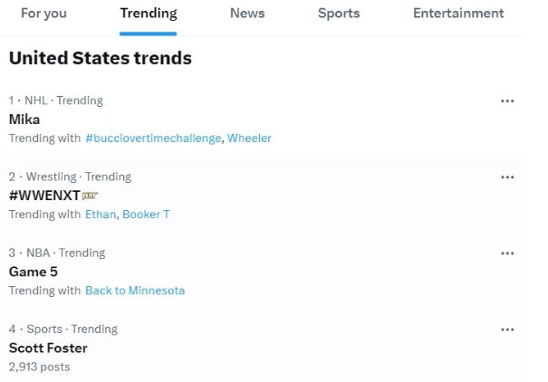
Task: Click the Ethan trending link
Action: 100,215
